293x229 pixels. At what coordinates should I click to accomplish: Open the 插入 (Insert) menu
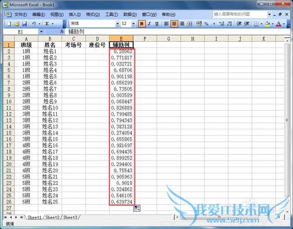click(75, 15)
